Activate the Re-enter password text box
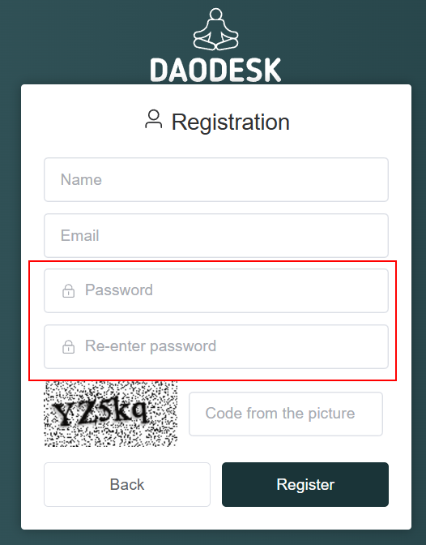The height and width of the screenshot is (545, 426). click(x=216, y=346)
